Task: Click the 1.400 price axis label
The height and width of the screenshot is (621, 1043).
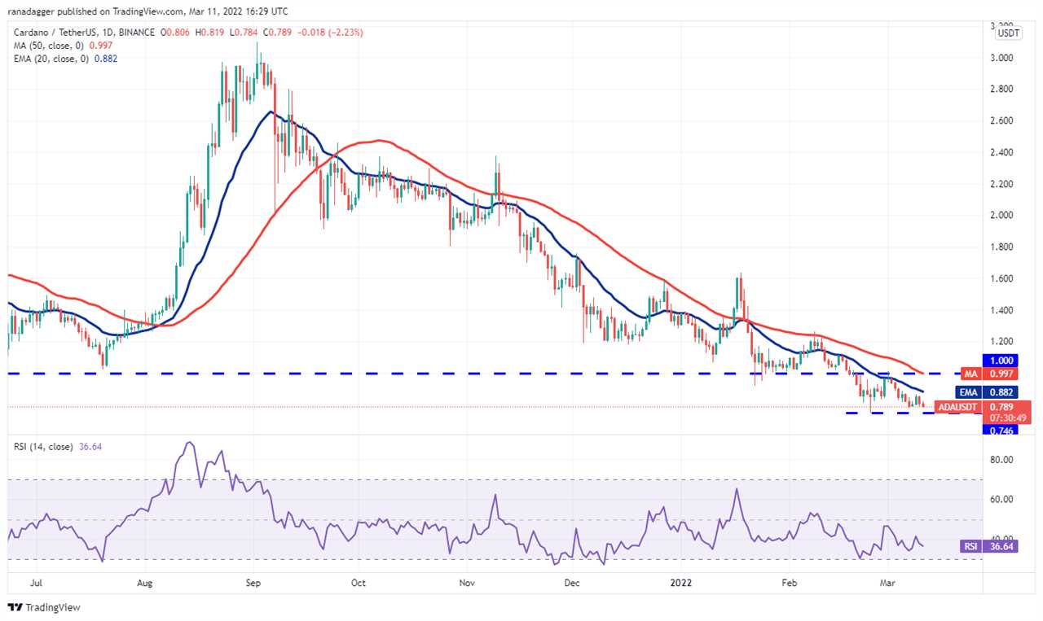Action: (x=1001, y=310)
